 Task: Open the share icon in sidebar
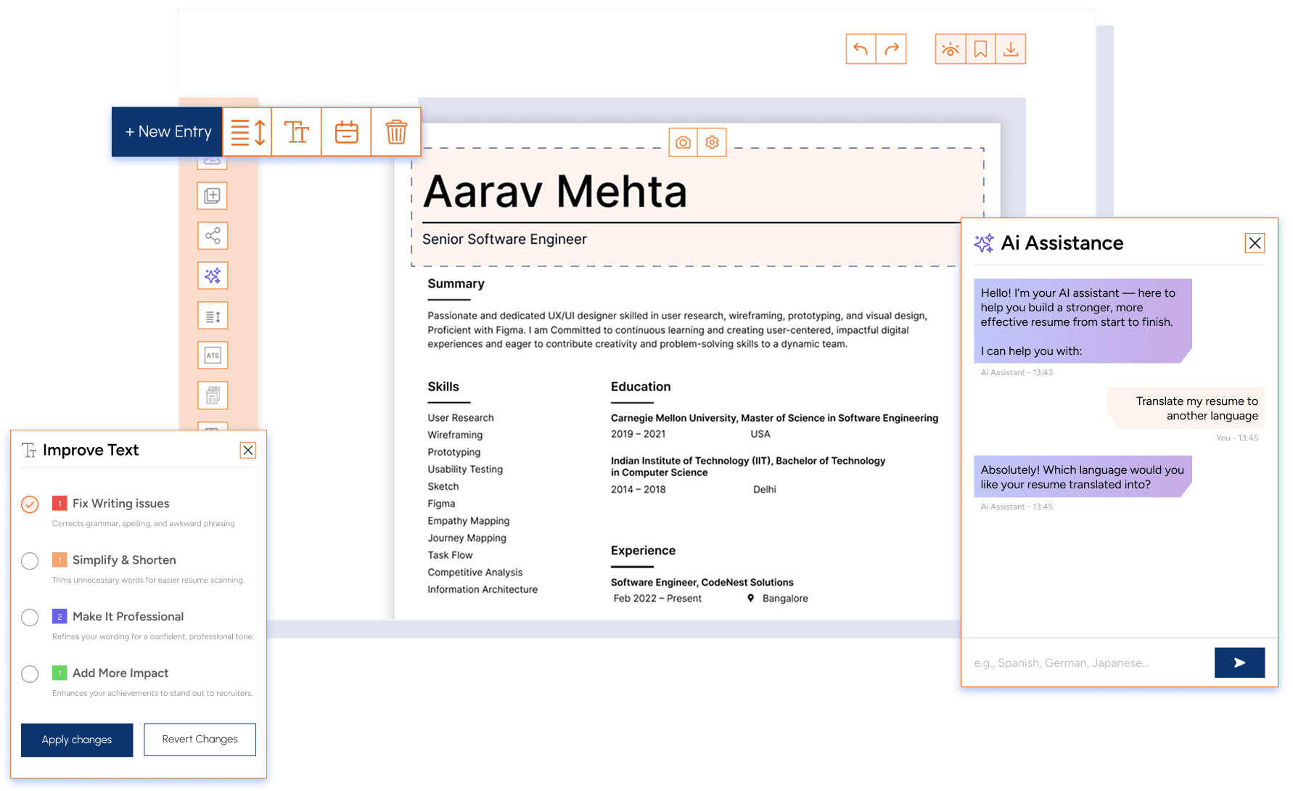[213, 236]
